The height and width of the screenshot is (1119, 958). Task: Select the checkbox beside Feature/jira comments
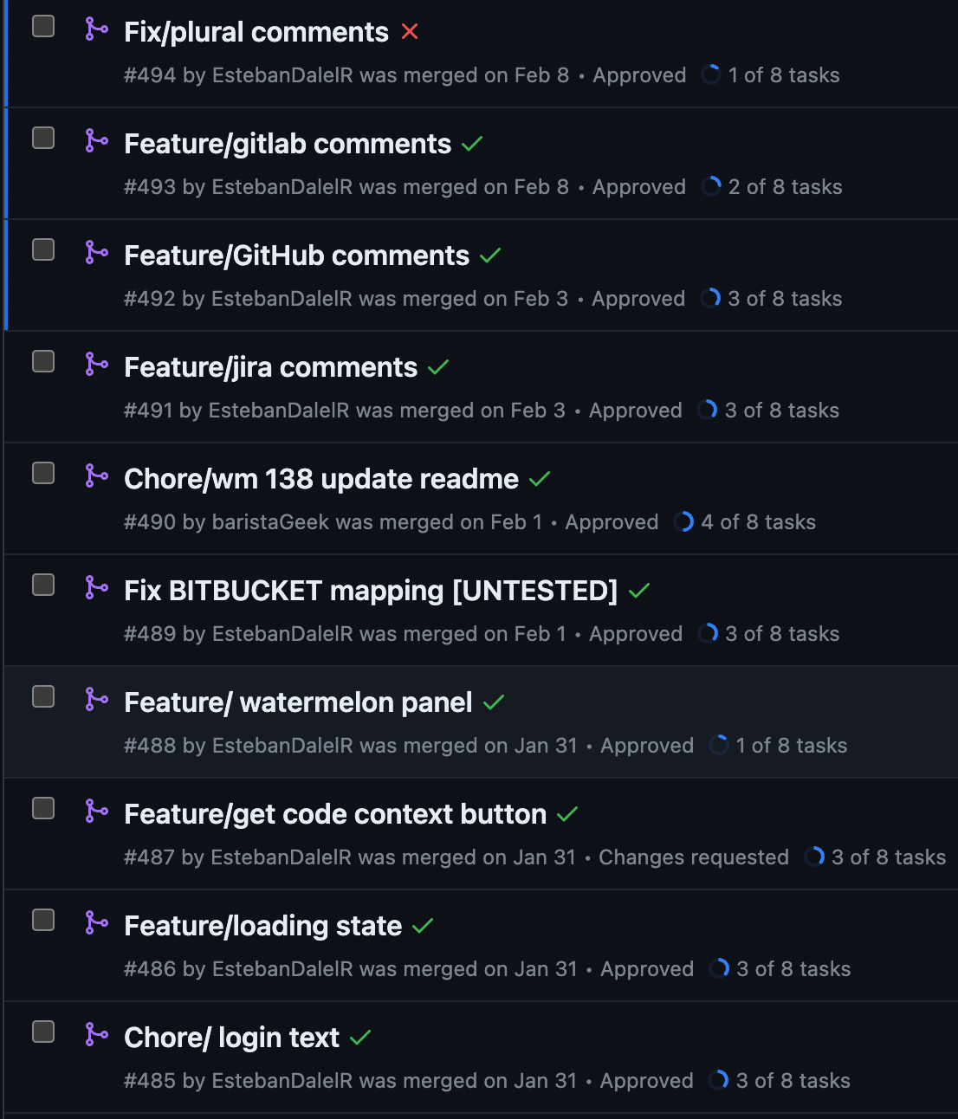click(x=42, y=362)
